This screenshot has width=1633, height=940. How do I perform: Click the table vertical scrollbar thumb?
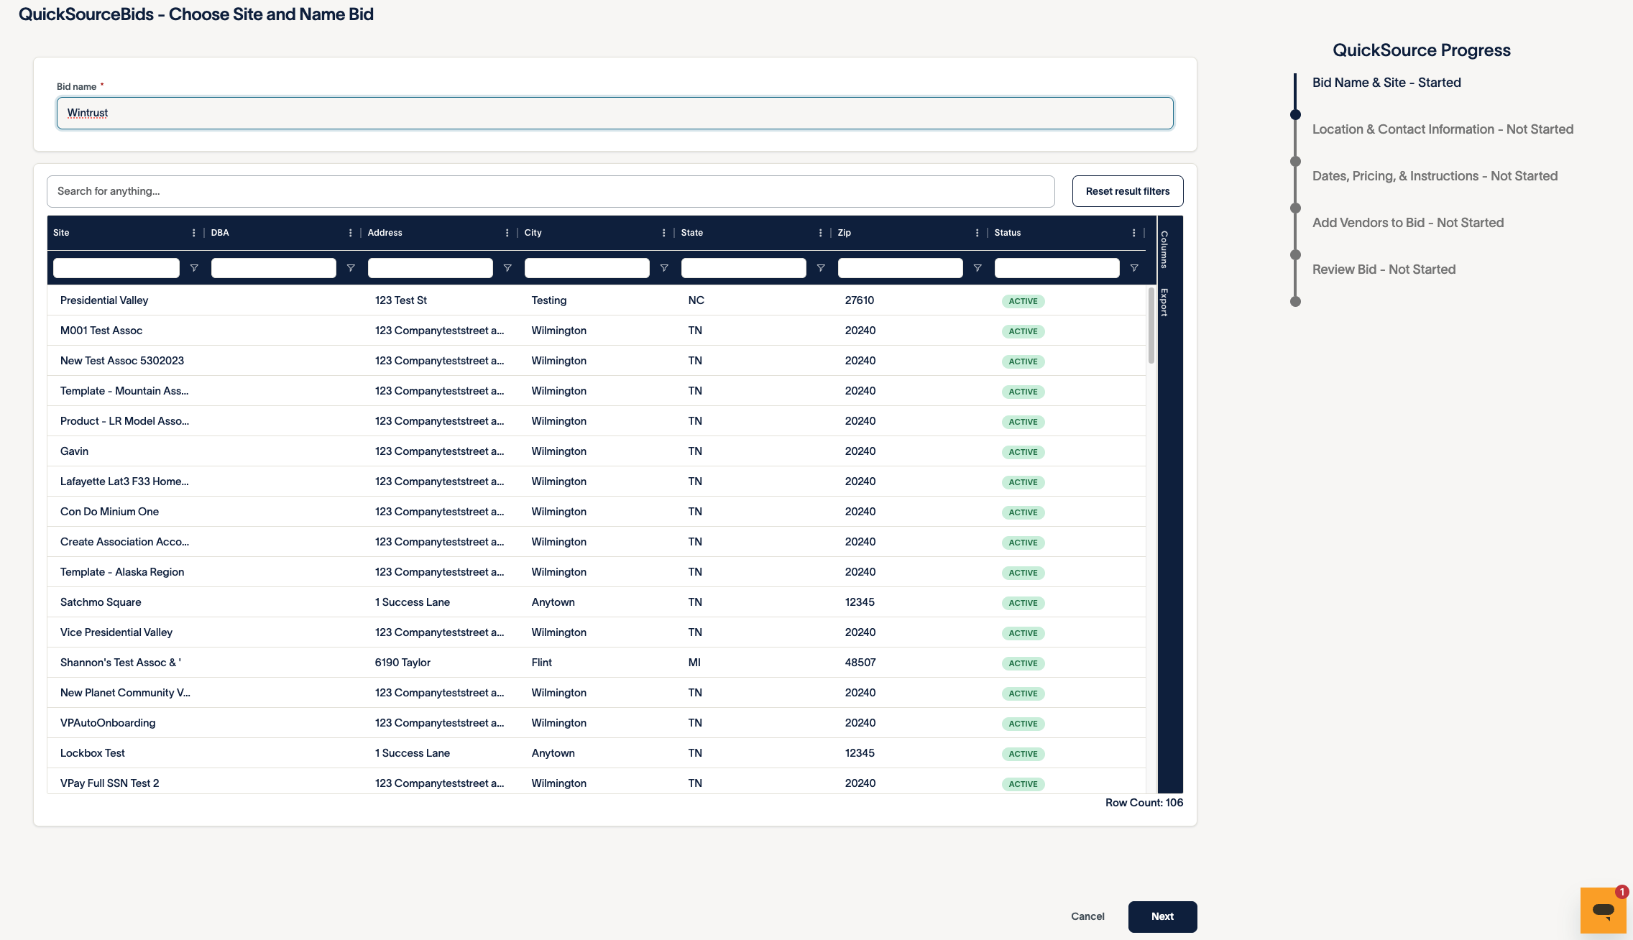1151,326
